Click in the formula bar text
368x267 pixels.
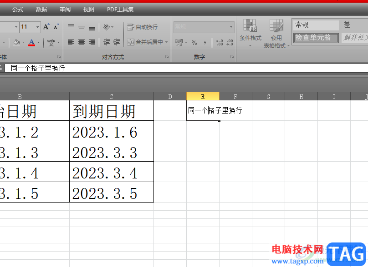pos(37,68)
